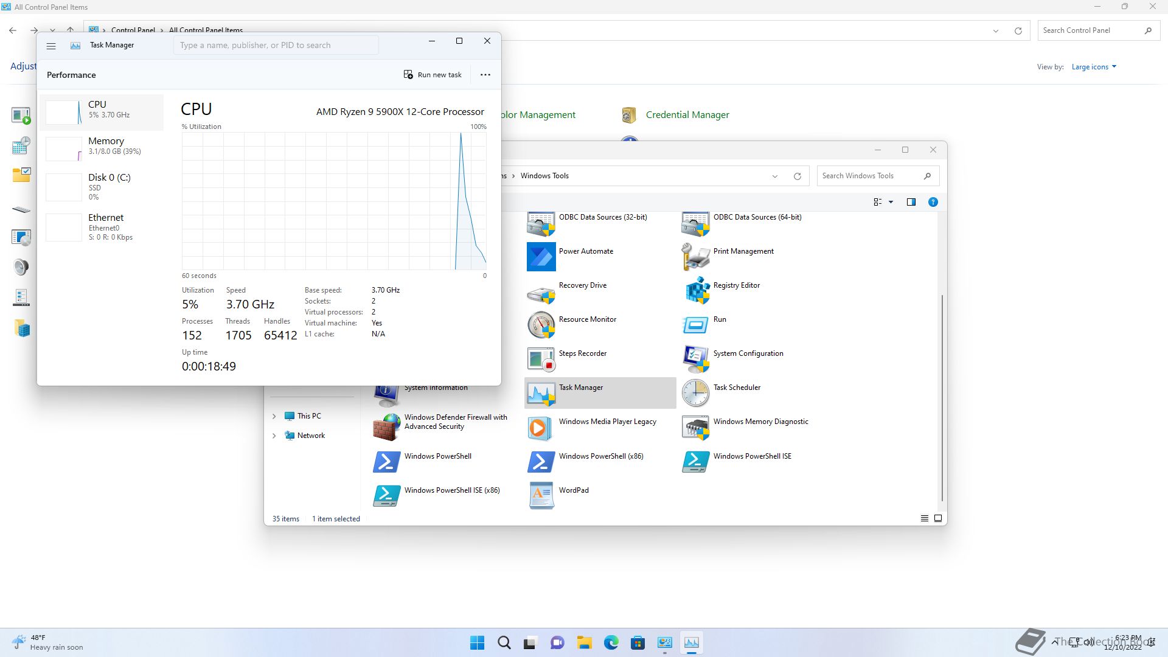Open Task View from the taskbar
This screenshot has height=657, width=1168.
530,642
